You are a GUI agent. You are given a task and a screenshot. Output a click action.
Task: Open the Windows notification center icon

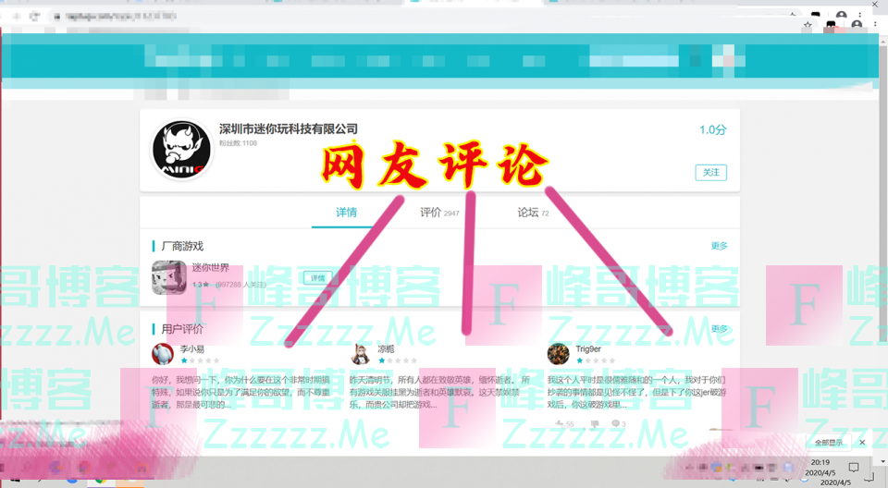pos(854,468)
